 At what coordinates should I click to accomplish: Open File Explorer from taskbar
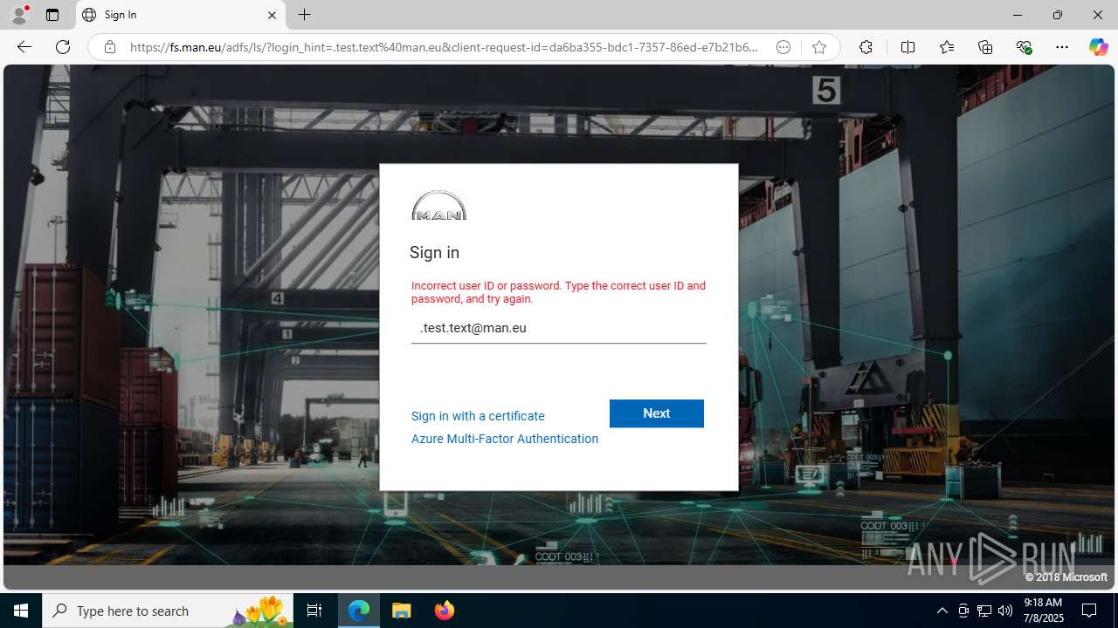[x=402, y=611]
